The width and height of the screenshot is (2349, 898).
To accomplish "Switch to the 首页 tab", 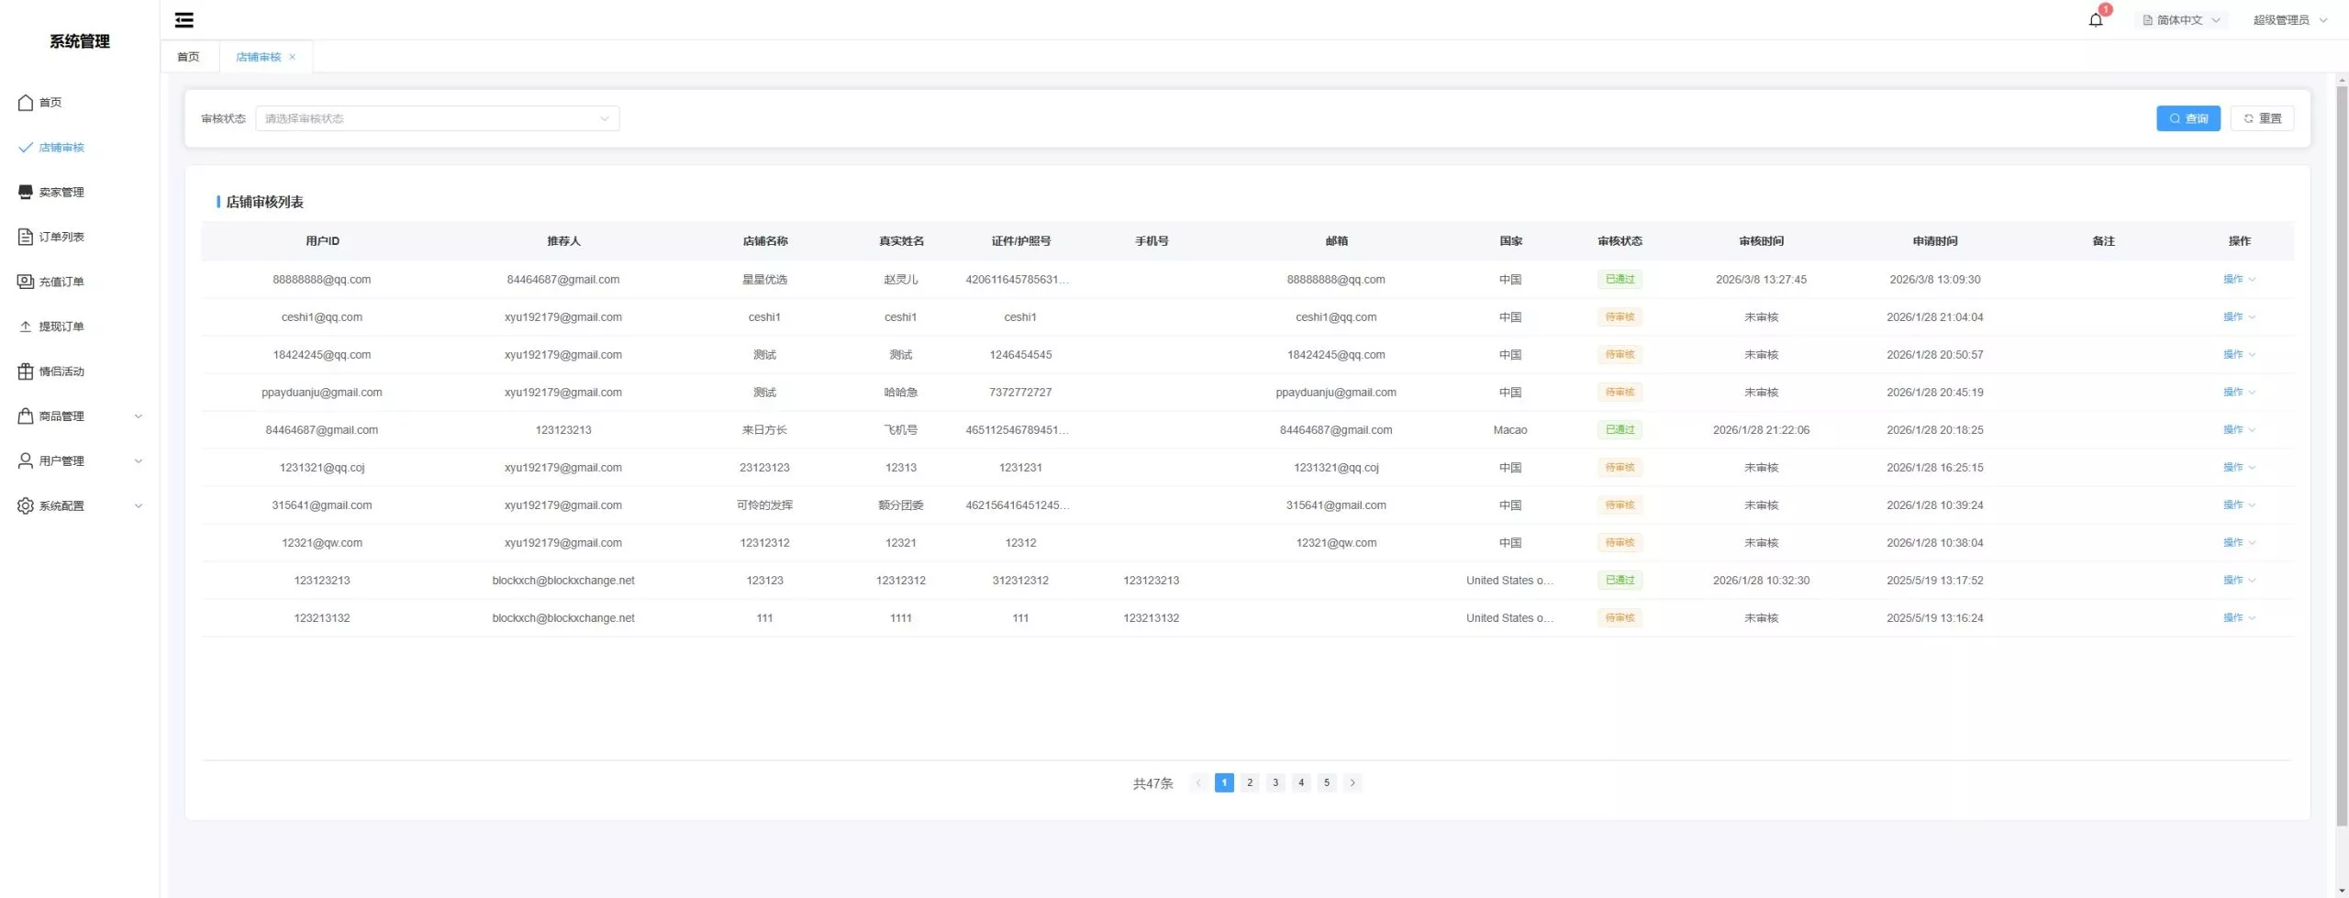I will click(188, 57).
